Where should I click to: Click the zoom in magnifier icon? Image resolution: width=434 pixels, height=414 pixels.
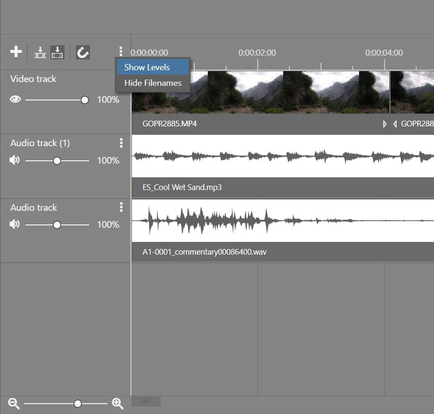[118, 404]
